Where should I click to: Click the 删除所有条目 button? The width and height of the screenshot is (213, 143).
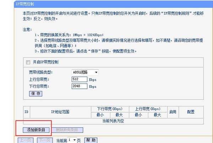click(x=67, y=130)
